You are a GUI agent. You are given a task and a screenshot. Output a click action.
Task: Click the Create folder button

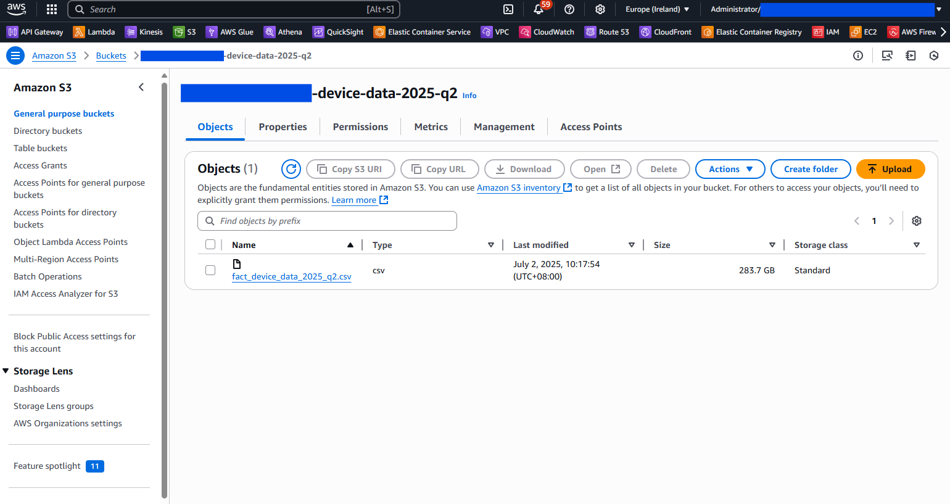click(x=811, y=169)
